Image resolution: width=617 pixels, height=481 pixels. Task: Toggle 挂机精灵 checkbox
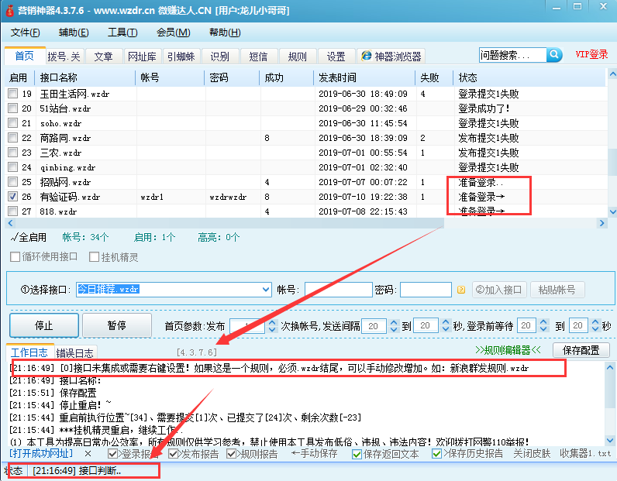[94, 257]
